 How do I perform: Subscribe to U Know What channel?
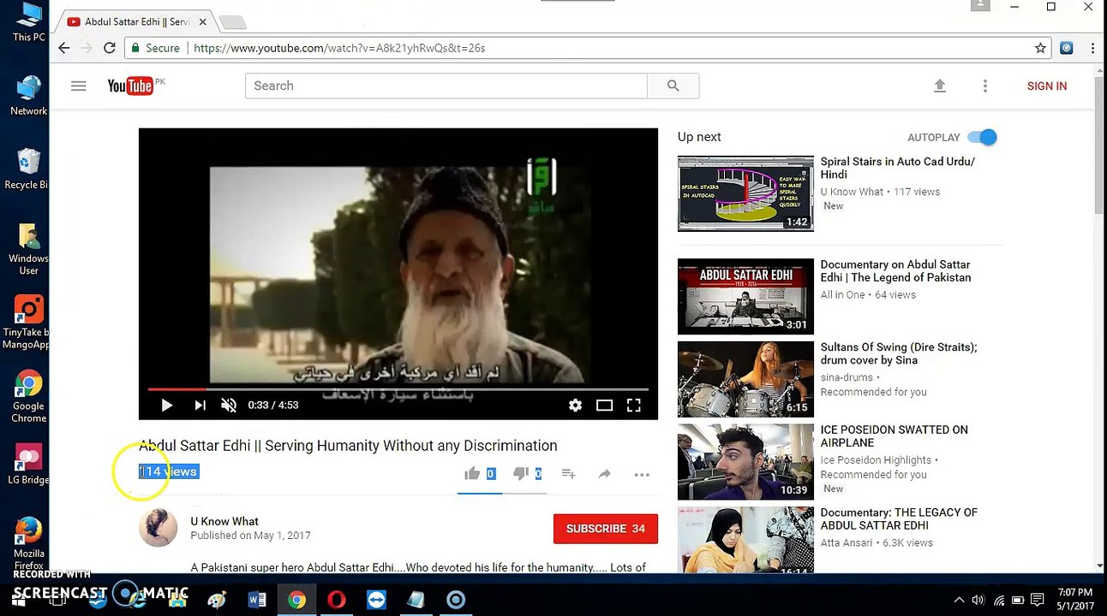(x=606, y=529)
